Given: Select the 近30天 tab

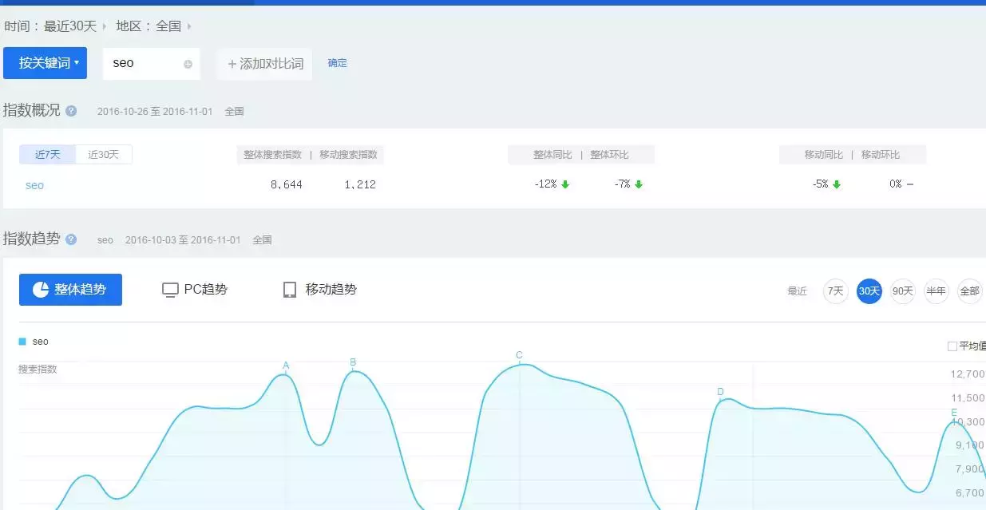Looking at the screenshot, I should click(104, 155).
